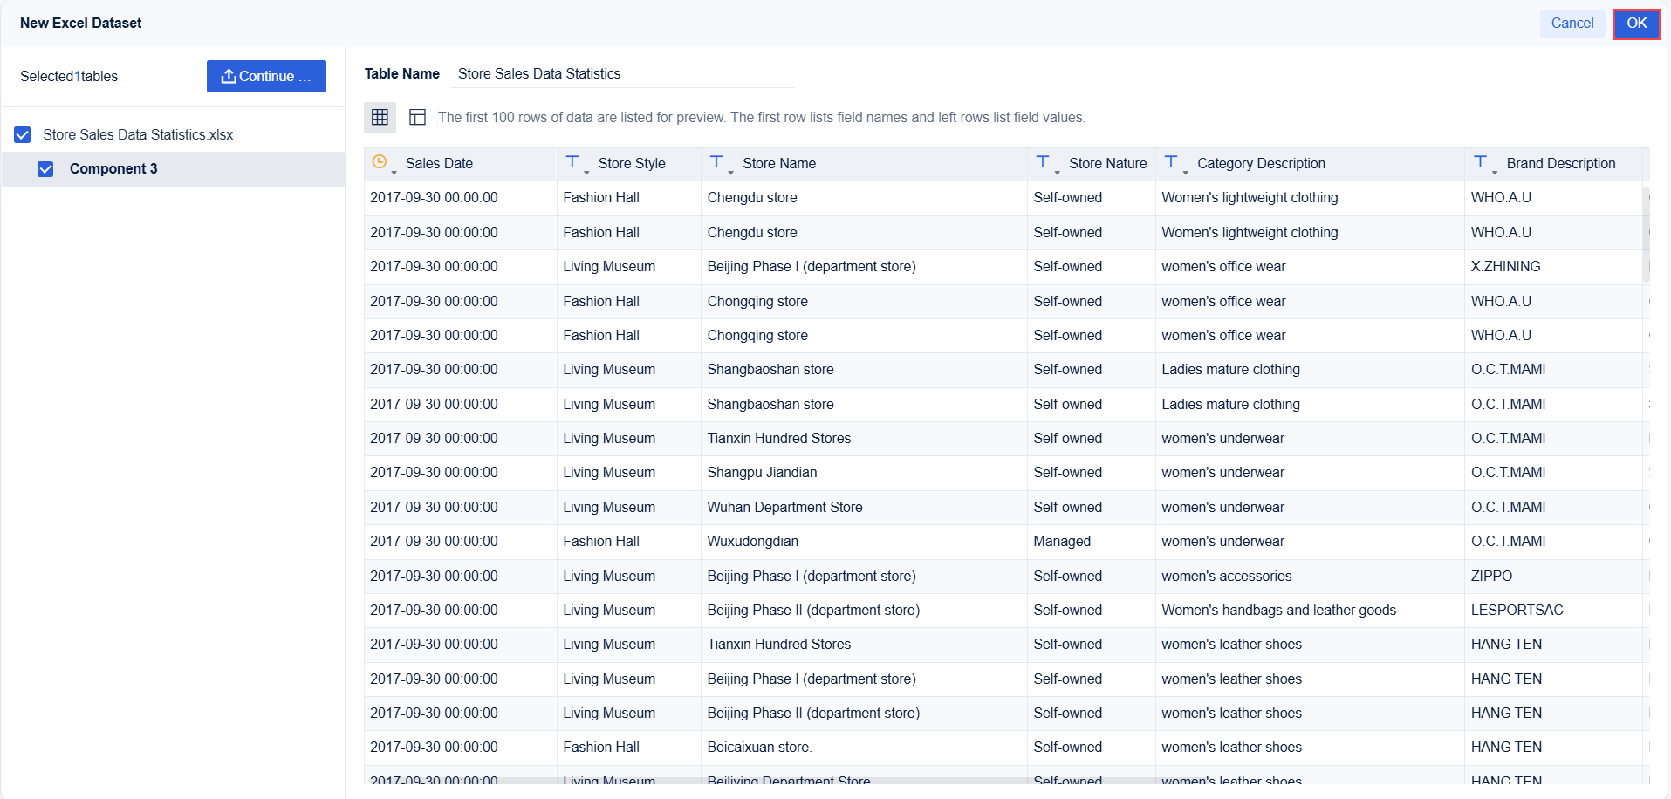The image size is (1671, 799).
Task: Switch to the field list layout view
Action: (417, 117)
